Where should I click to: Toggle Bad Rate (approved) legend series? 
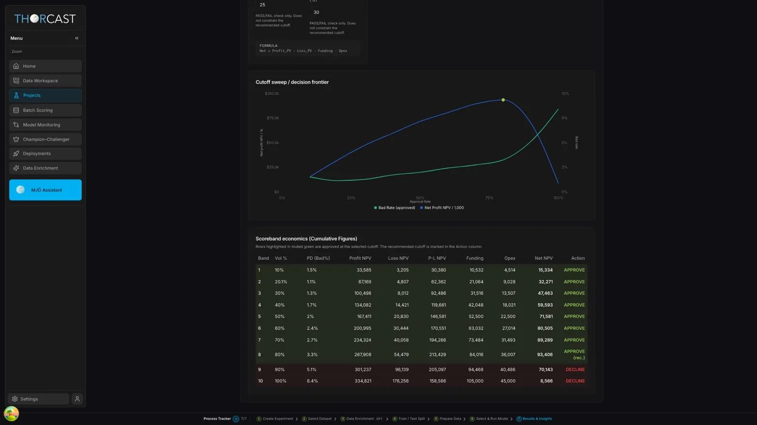point(395,208)
